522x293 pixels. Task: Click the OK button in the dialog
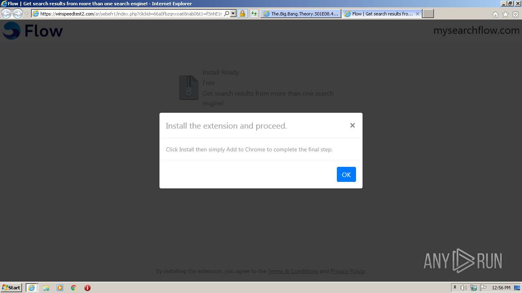(x=346, y=175)
